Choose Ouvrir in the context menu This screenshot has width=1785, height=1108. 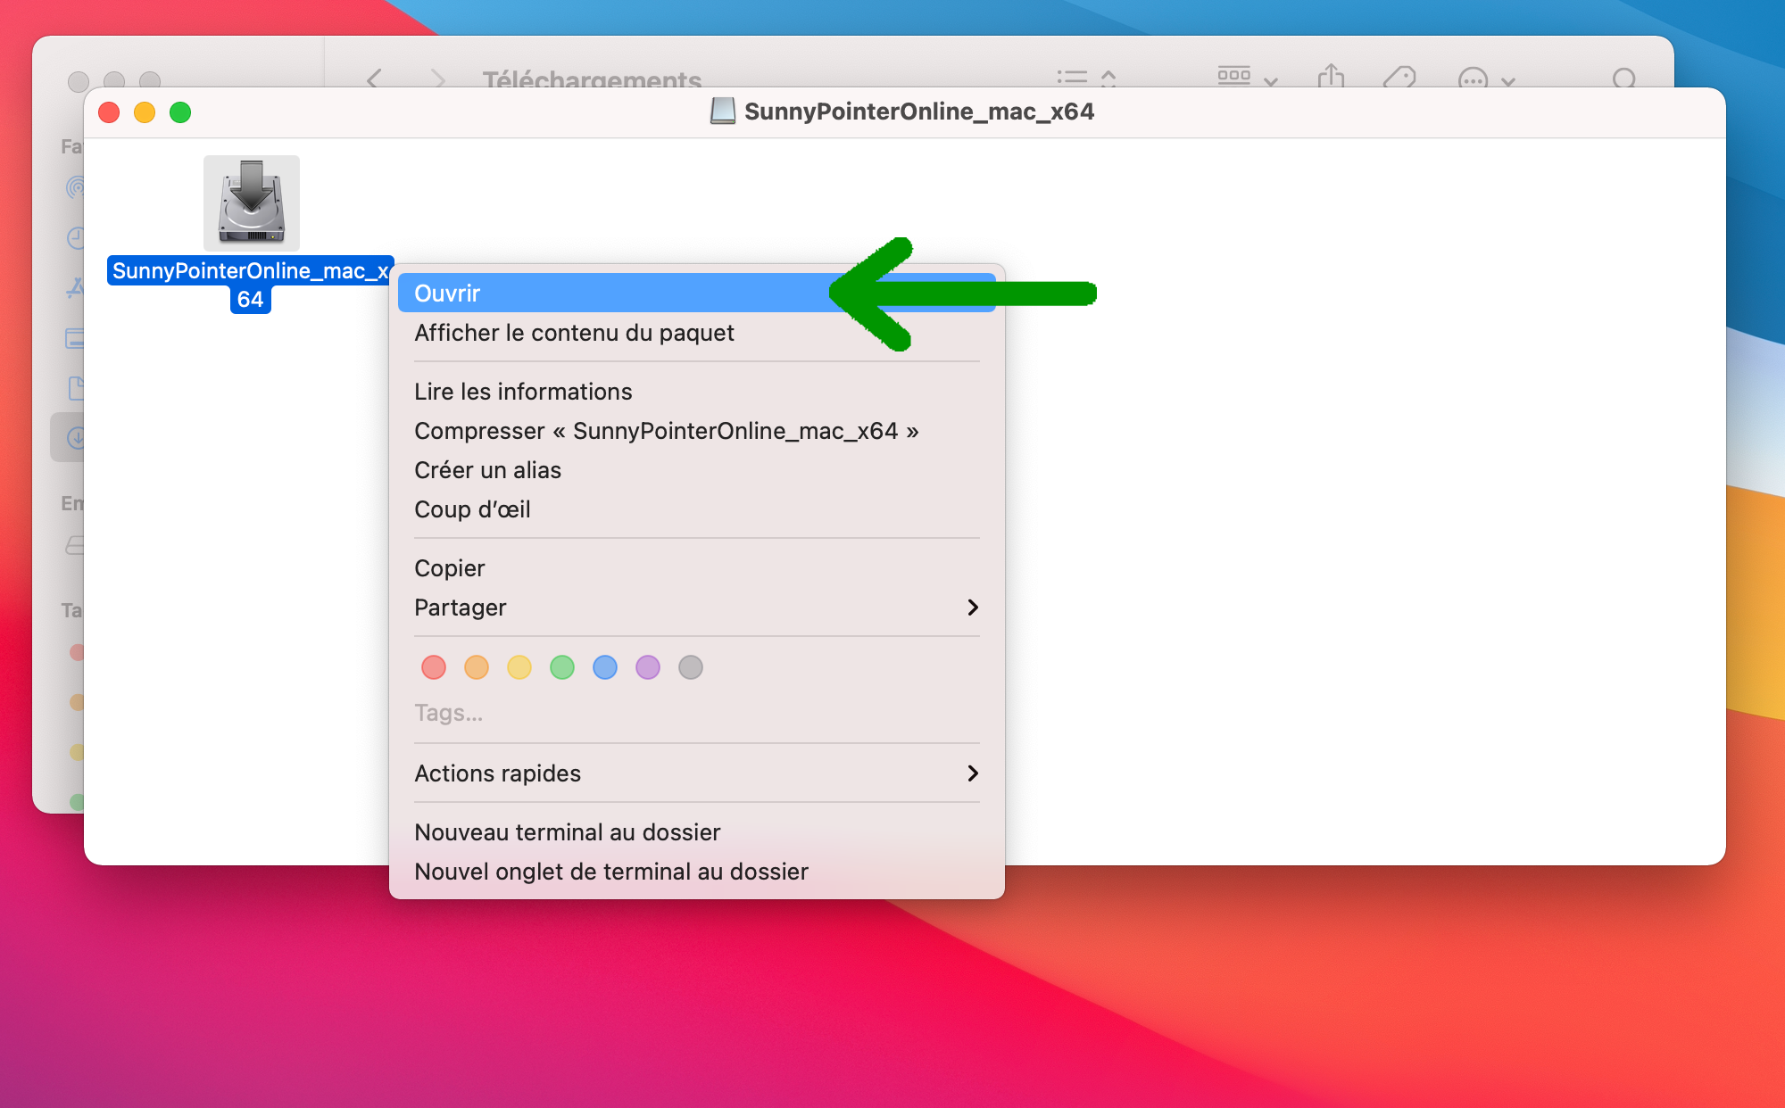(x=447, y=294)
